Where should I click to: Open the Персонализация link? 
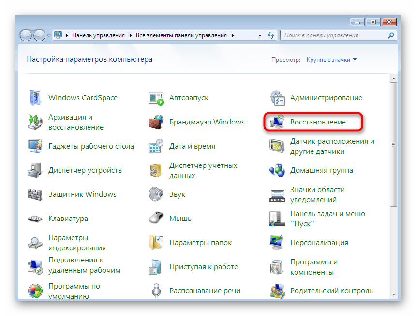(x=319, y=243)
